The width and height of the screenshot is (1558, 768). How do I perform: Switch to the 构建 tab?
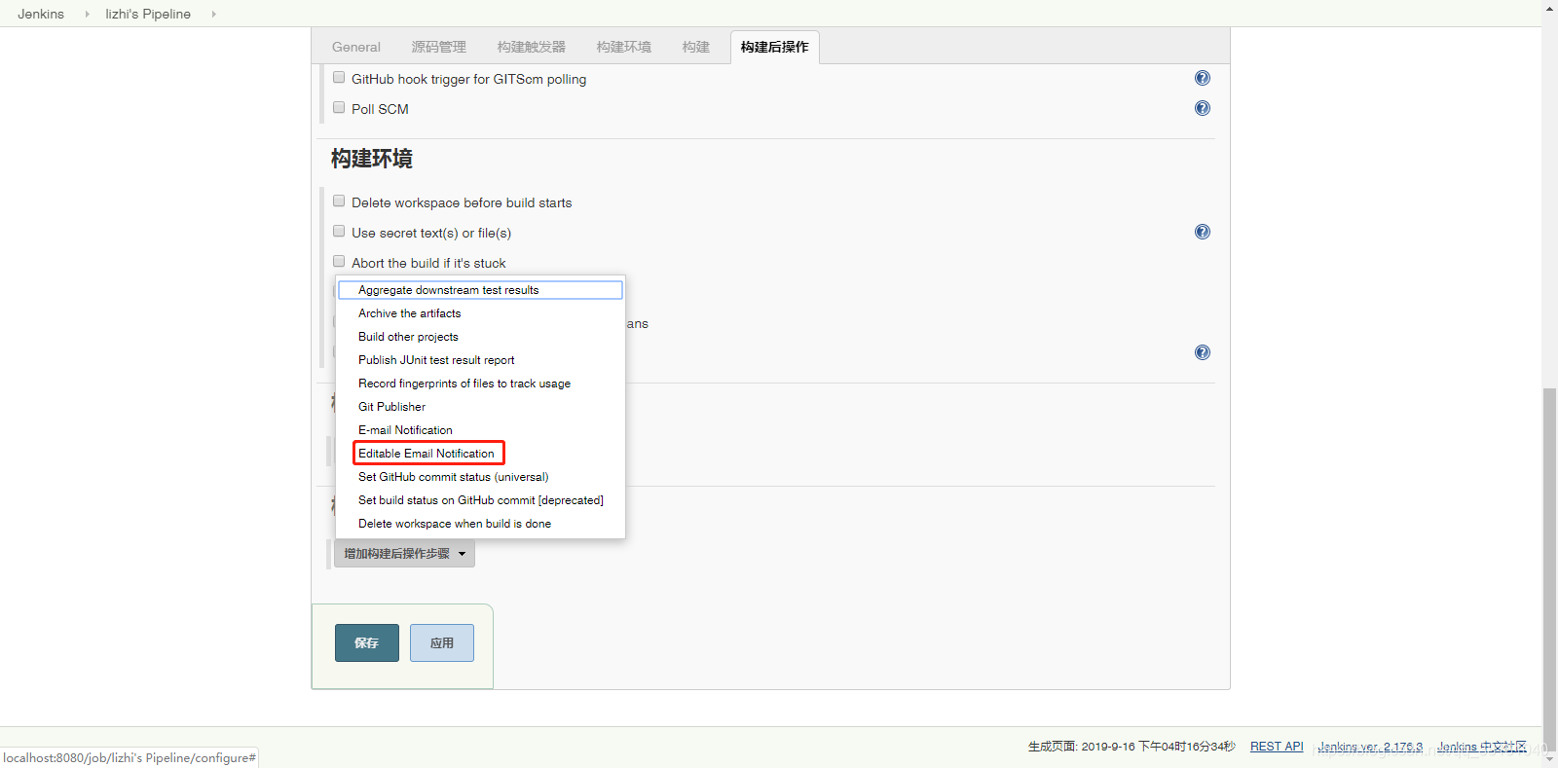(695, 47)
